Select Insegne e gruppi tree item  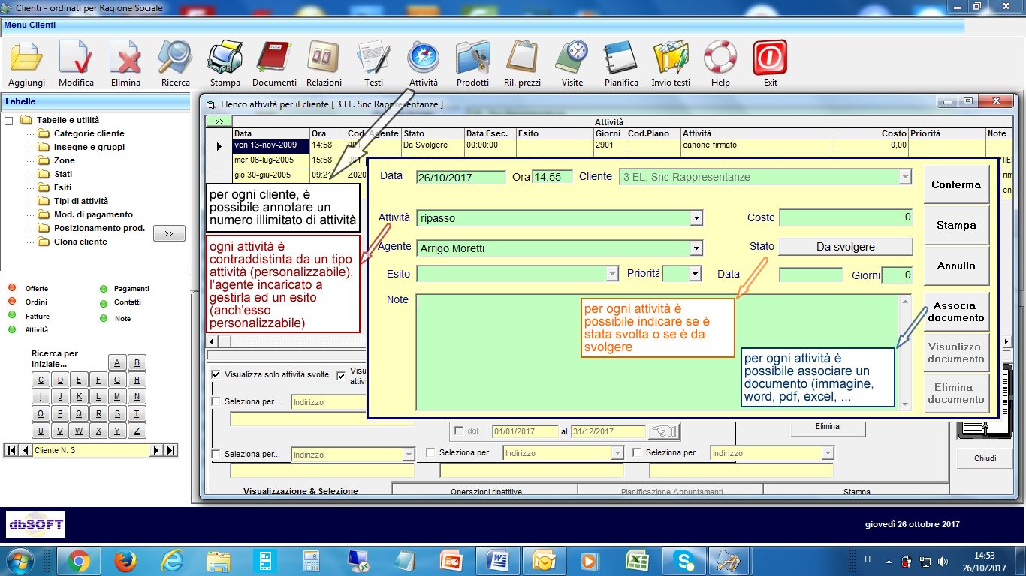coord(89,147)
